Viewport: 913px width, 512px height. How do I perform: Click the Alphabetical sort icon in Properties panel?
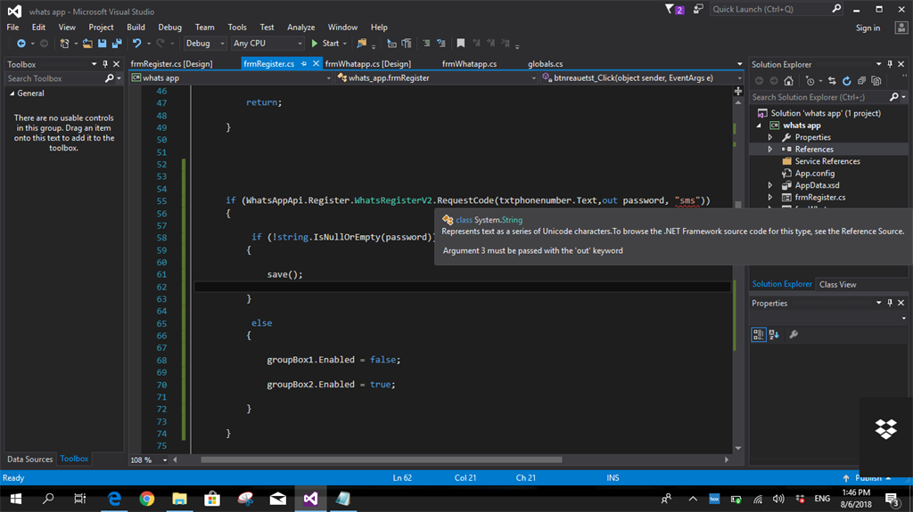tap(774, 335)
